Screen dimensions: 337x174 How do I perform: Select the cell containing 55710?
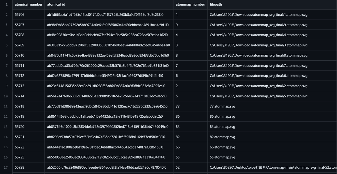coord(28,55)
